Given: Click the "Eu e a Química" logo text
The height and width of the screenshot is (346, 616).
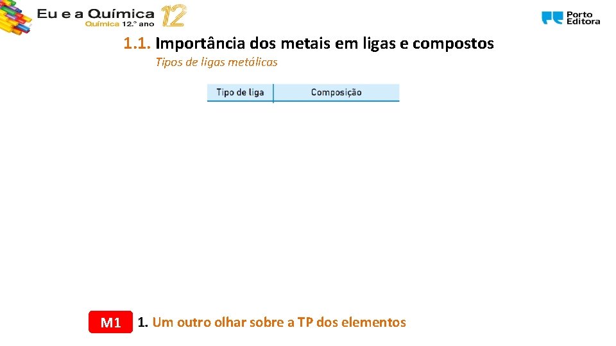Looking at the screenshot, I should tap(96, 13).
